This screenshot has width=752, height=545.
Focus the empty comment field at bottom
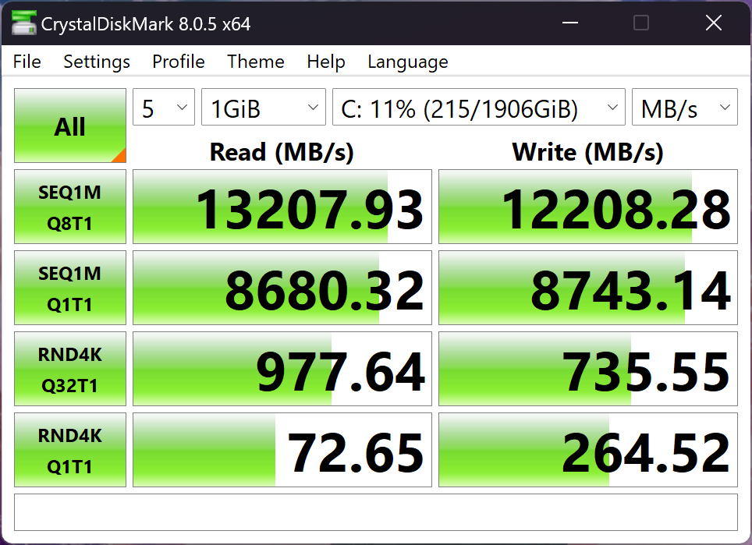coord(376,512)
